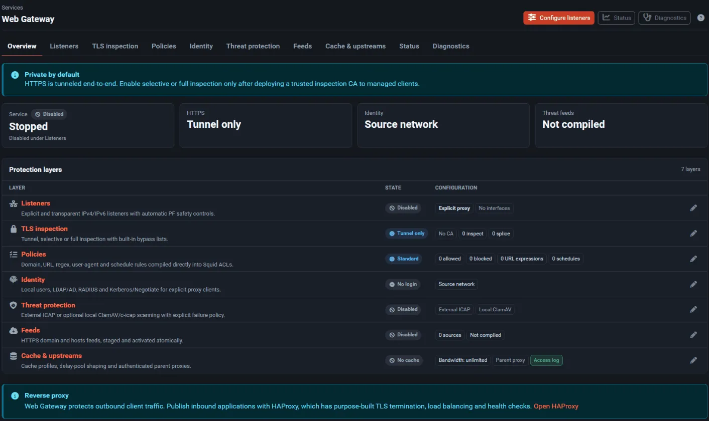Click the Private by default info icon
The height and width of the screenshot is (421, 709).
15,75
